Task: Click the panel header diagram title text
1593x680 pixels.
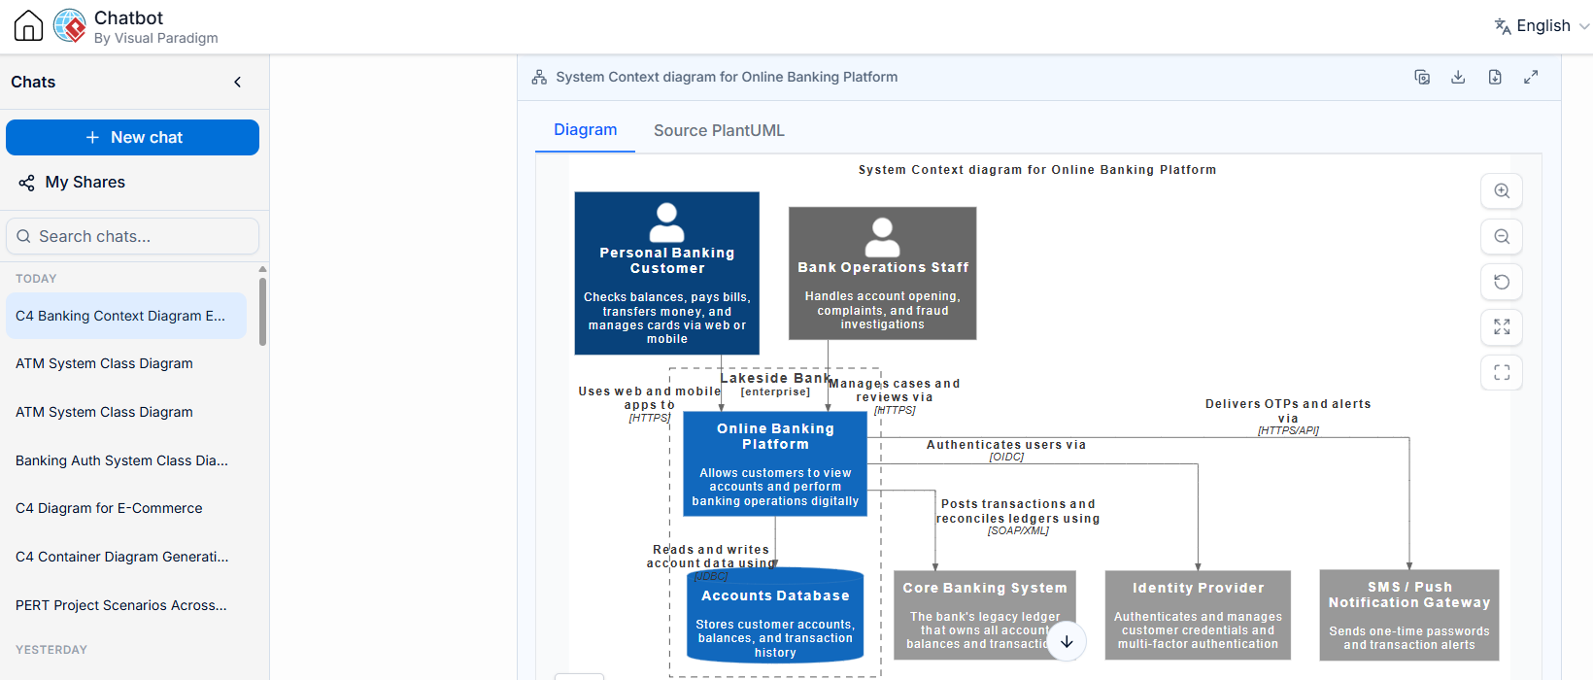Action: pos(727,77)
